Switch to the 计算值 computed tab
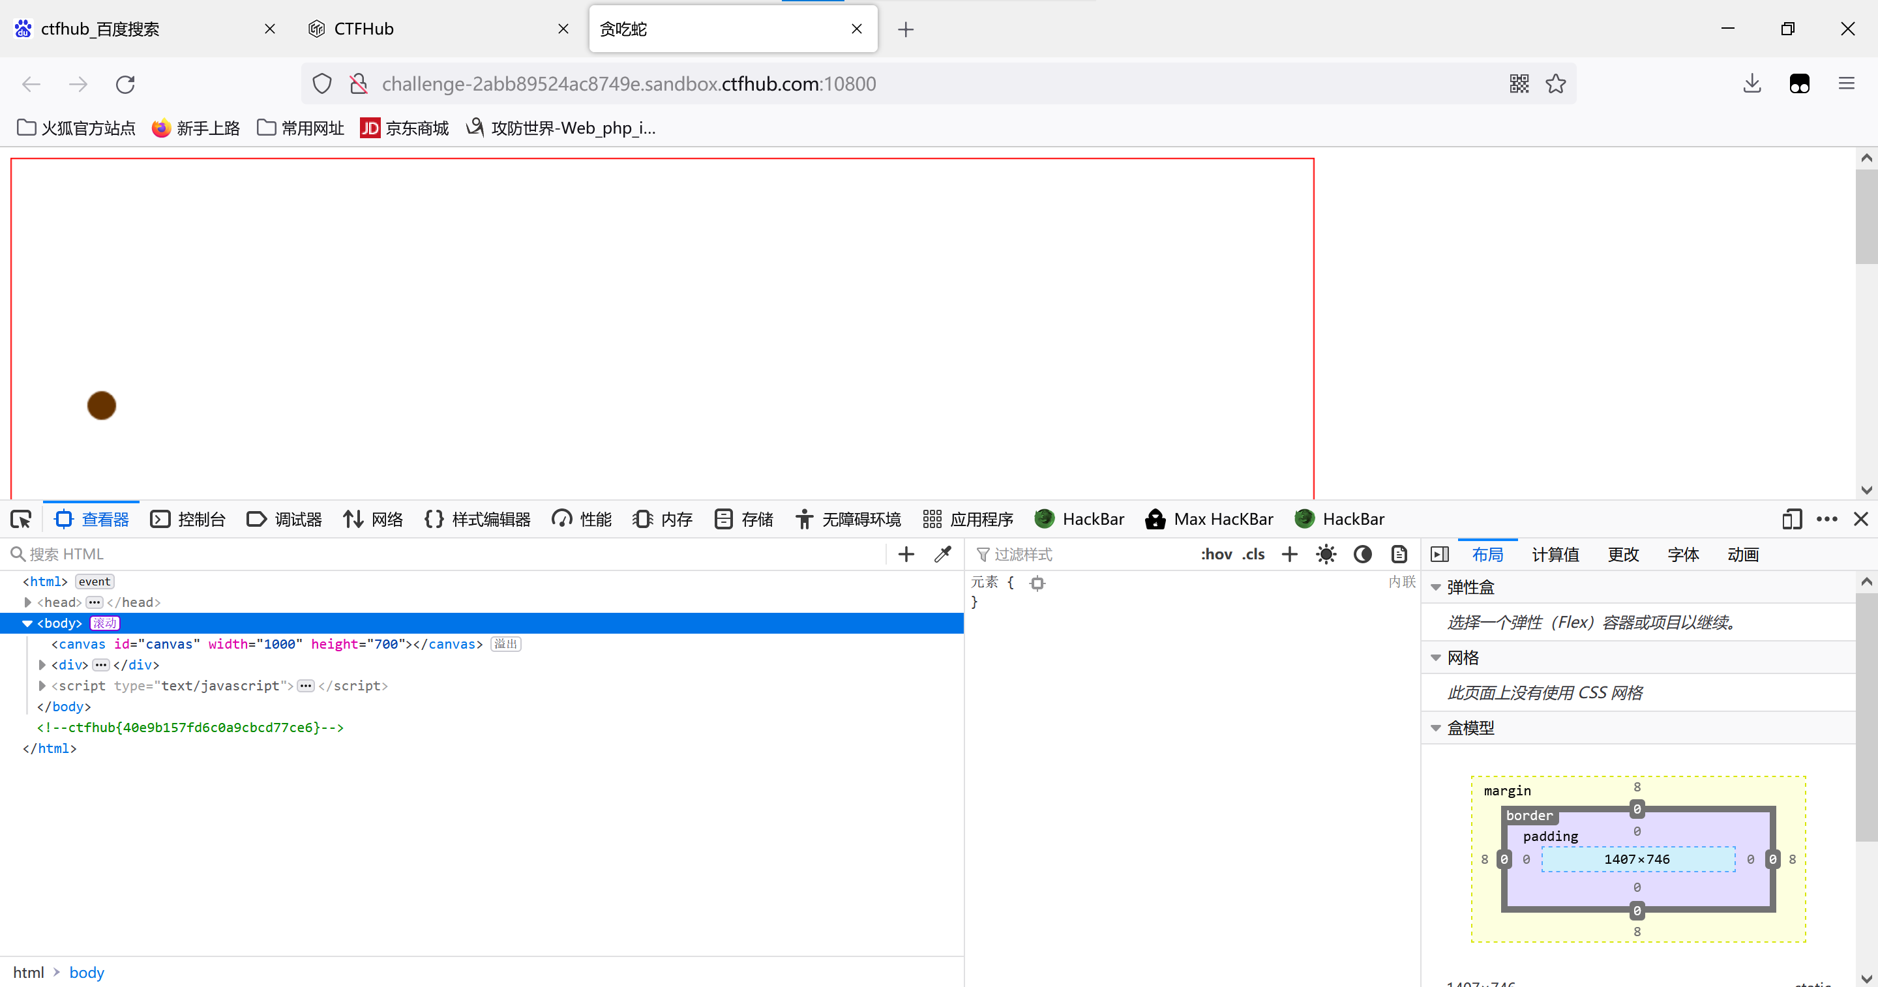This screenshot has width=1878, height=987. point(1556,555)
